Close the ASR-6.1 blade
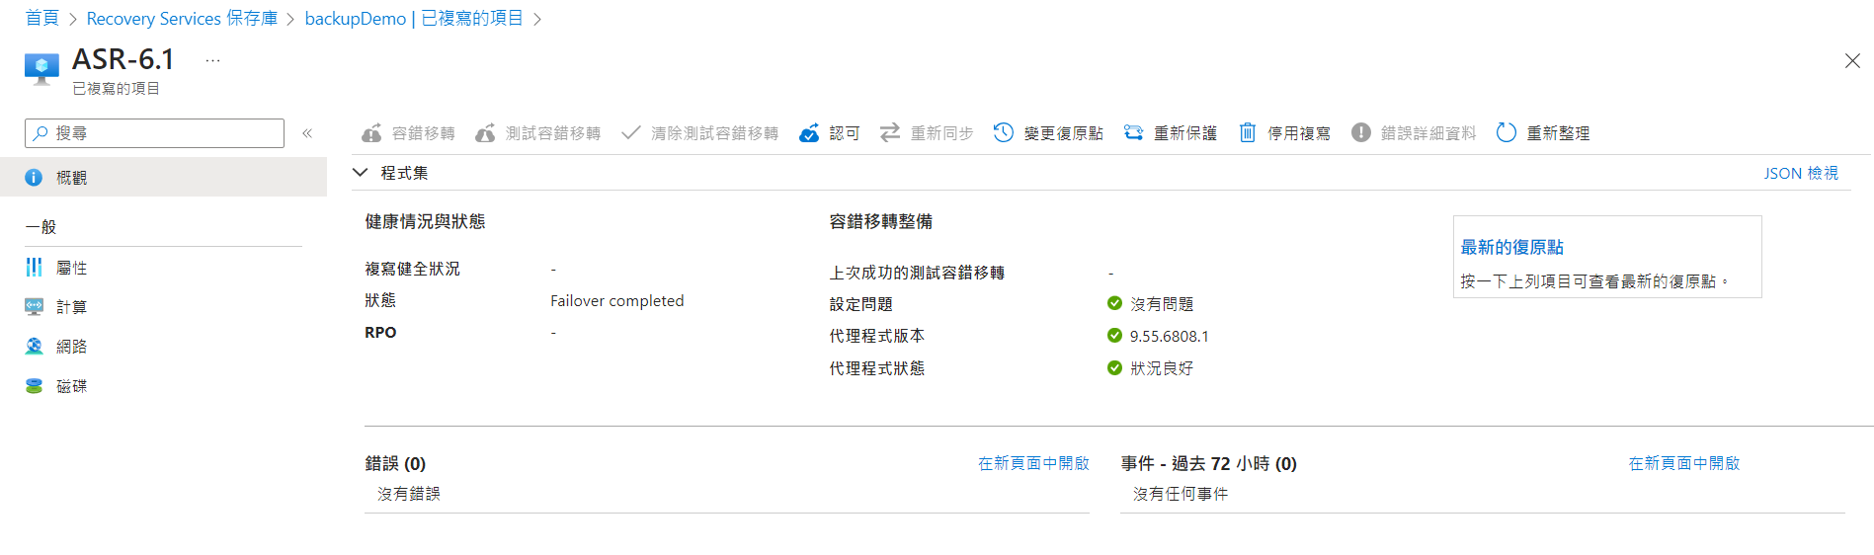 [x=1852, y=61]
